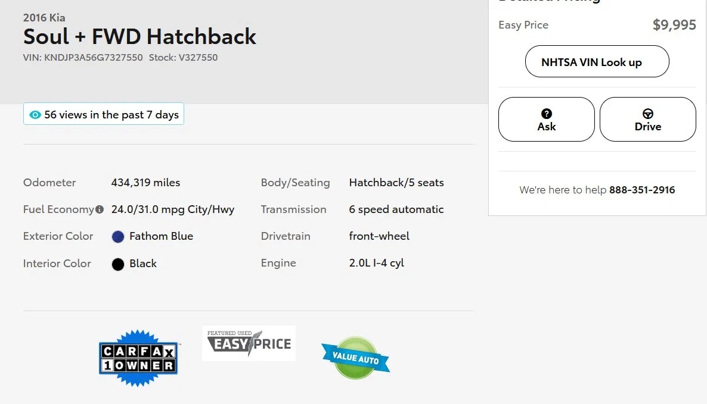
Task: Click the Value Auto green badge
Action: coord(355,358)
